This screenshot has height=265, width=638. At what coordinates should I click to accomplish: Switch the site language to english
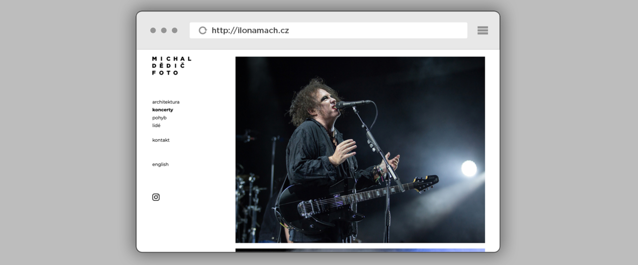click(160, 165)
